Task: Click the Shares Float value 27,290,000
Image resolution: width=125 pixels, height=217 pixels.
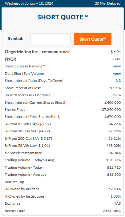Action: 111,110
